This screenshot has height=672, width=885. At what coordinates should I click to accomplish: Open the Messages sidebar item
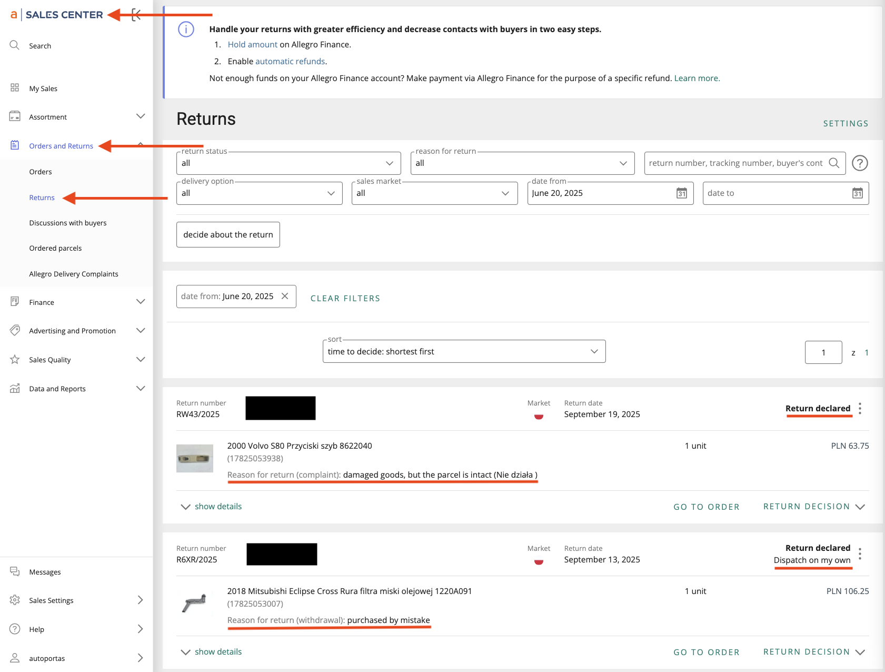point(45,572)
